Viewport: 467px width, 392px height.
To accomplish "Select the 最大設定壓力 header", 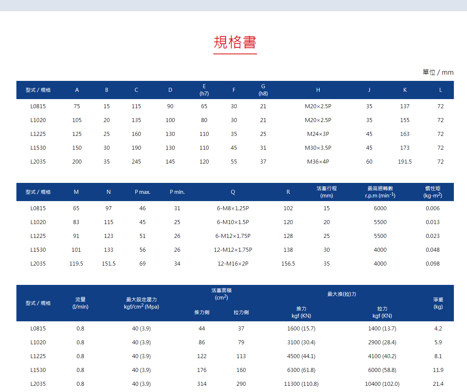I will tap(141, 303).
